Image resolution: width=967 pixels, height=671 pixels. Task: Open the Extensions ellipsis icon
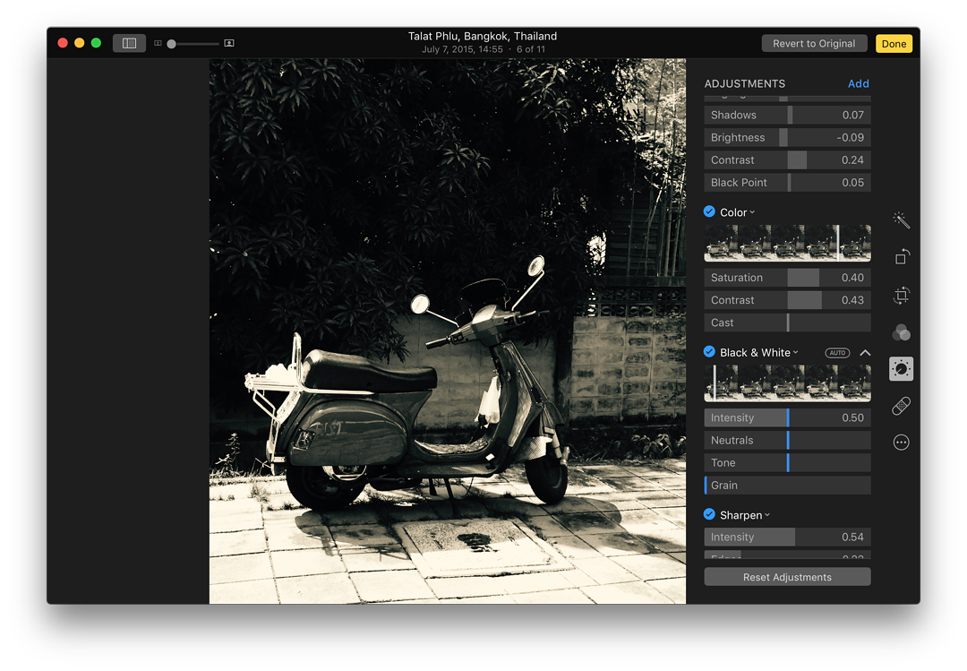click(x=901, y=442)
